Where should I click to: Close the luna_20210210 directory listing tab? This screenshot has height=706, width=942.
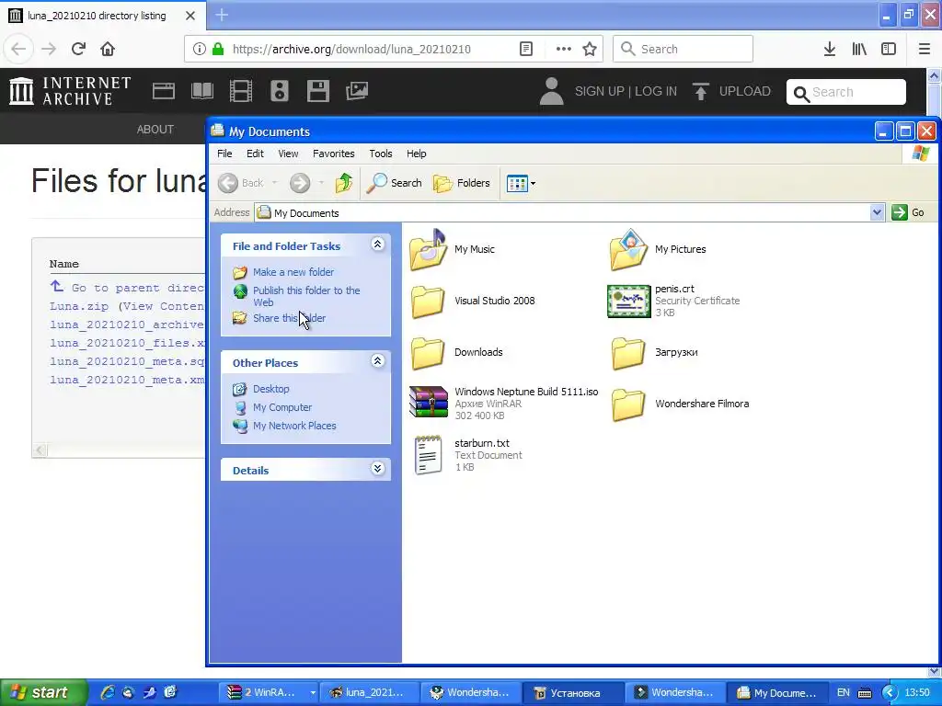(x=190, y=16)
